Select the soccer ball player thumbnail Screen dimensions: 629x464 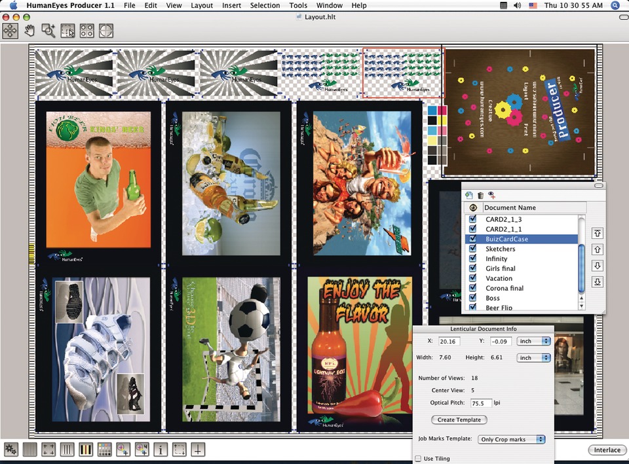tap(231, 349)
